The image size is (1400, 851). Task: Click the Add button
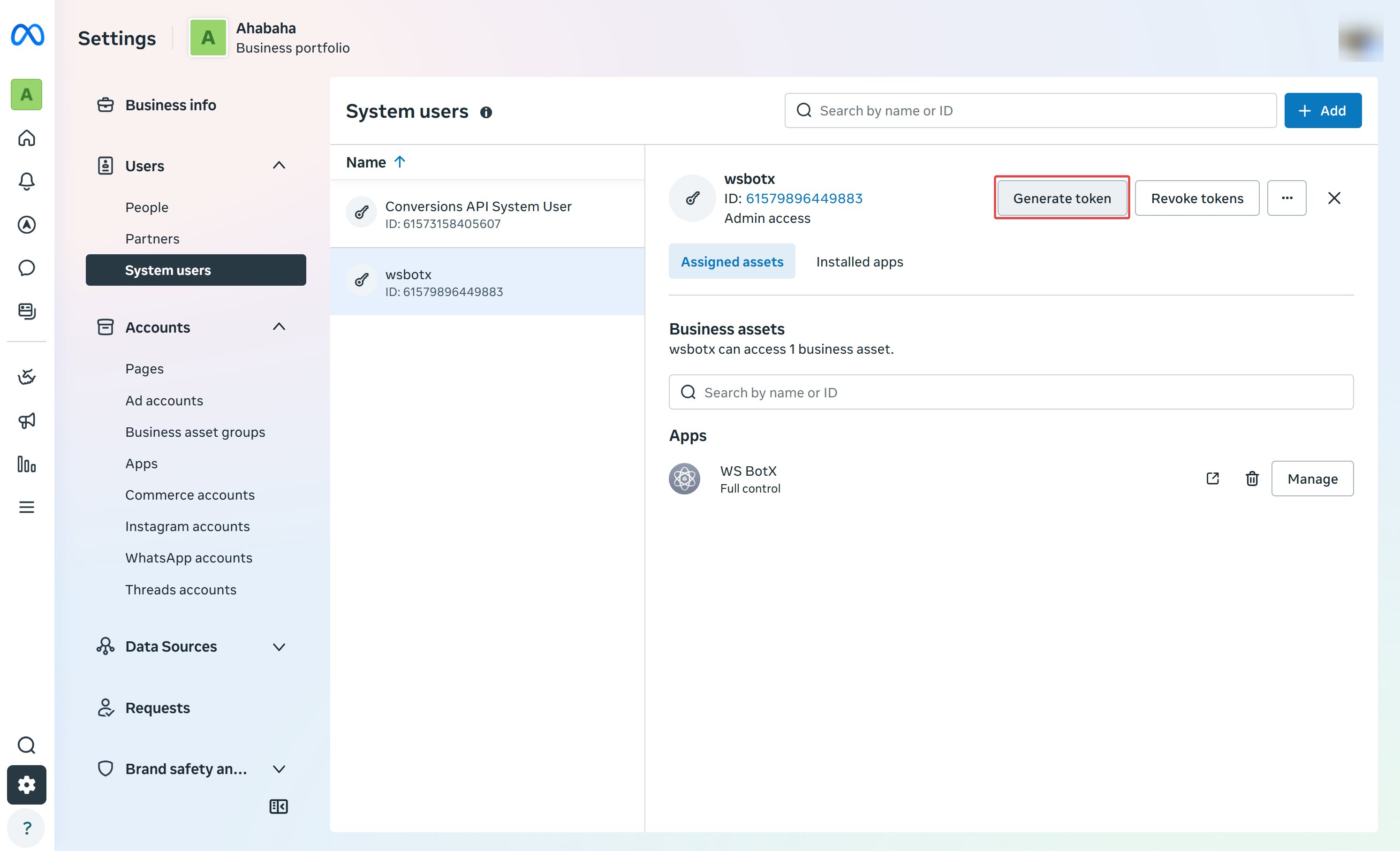click(x=1323, y=110)
